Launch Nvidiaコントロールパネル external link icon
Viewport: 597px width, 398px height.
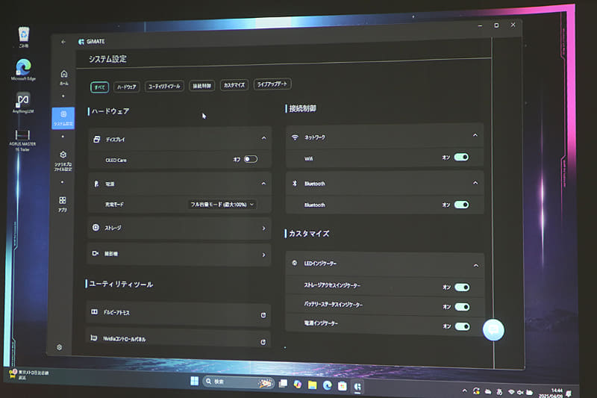pos(263,342)
